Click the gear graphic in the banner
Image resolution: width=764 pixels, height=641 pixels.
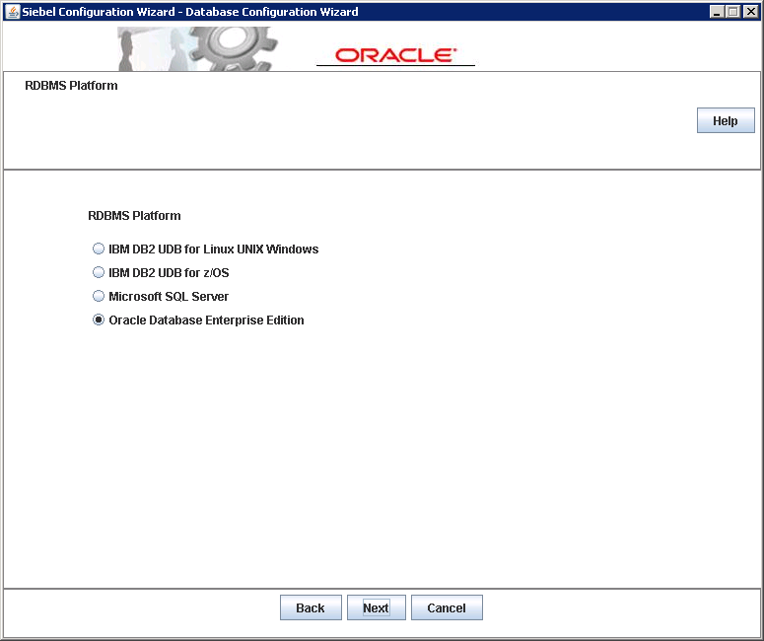[x=233, y=46]
